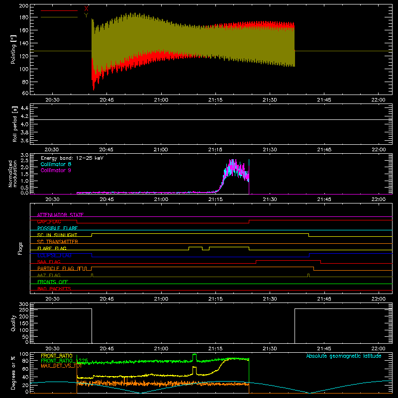Click the 20:45 tick under the Roll period plot

(x=106, y=150)
